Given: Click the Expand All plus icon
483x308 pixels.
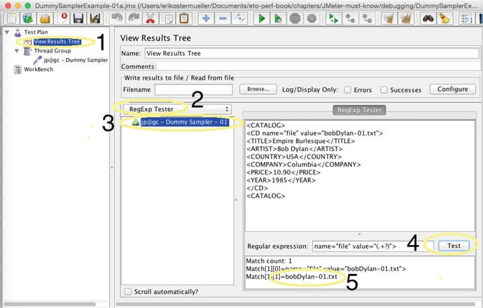Looking at the screenshot, I should tap(206, 18).
